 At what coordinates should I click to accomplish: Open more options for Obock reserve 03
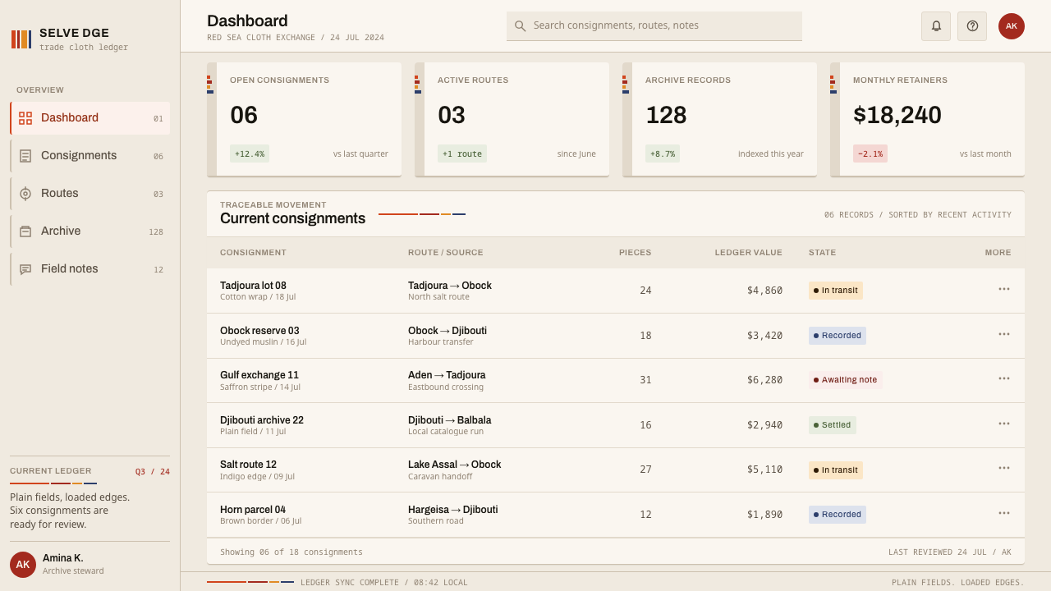click(x=1004, y=334)
